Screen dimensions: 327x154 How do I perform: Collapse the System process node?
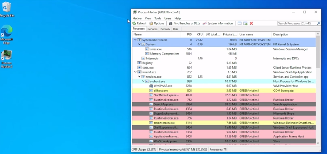(139, 44)
